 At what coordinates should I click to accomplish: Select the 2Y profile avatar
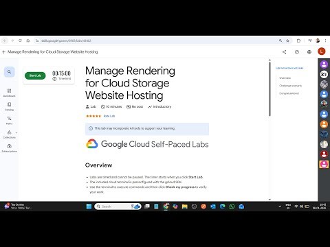click(x=324, y=74)
